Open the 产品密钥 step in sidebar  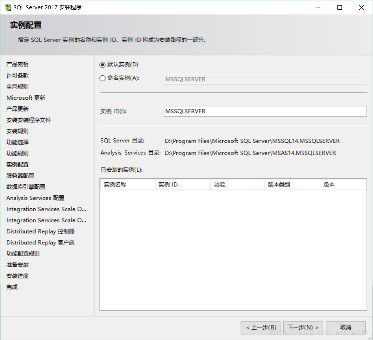click(x=17, y=64)
